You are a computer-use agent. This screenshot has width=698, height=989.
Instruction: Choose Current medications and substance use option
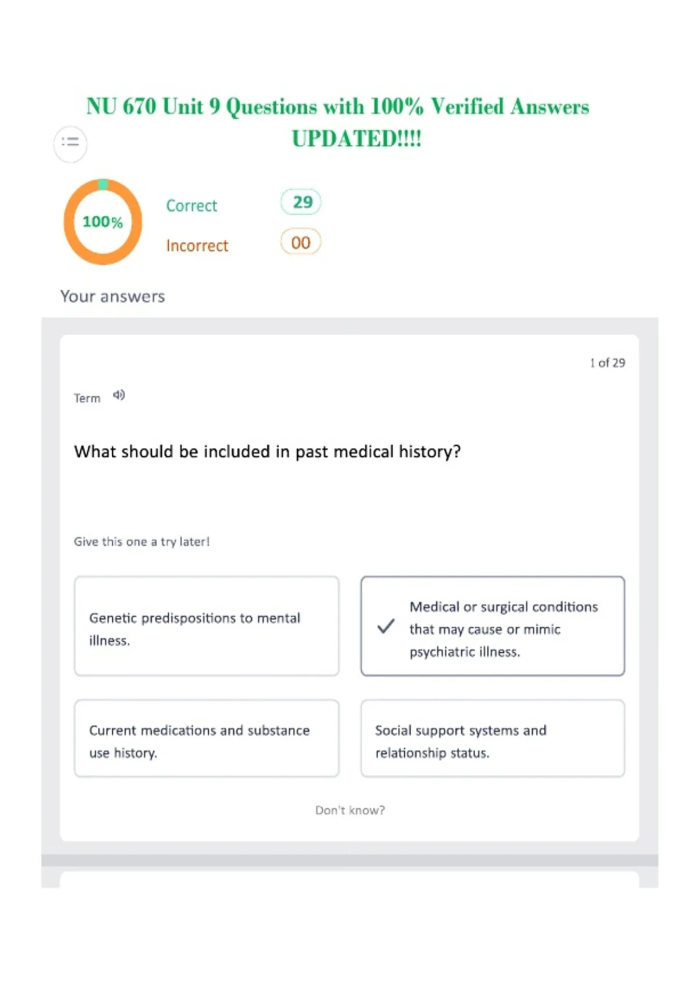(206, 738)
